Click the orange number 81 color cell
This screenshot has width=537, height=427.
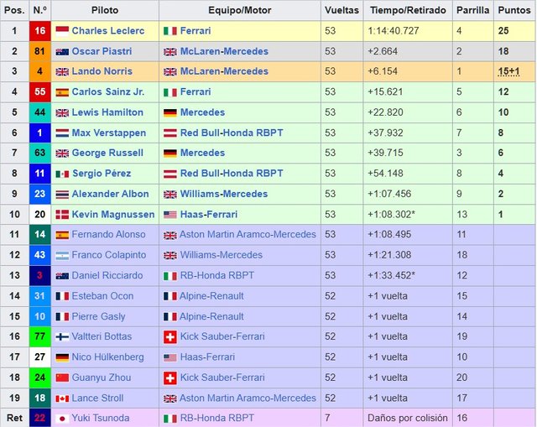pos(39,51)
